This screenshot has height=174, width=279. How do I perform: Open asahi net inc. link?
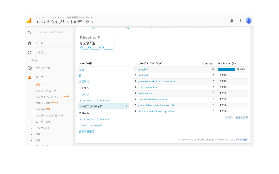click(x=146, y=93)
